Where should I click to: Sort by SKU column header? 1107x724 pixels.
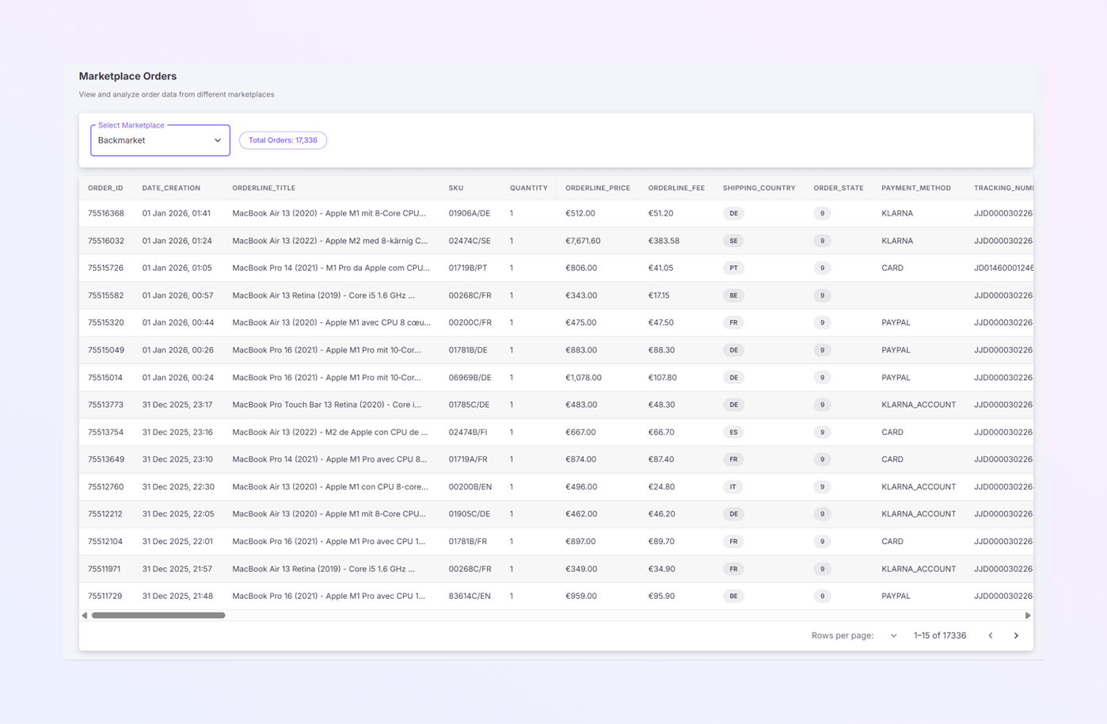pyautogui.click(x=456, y=189)
